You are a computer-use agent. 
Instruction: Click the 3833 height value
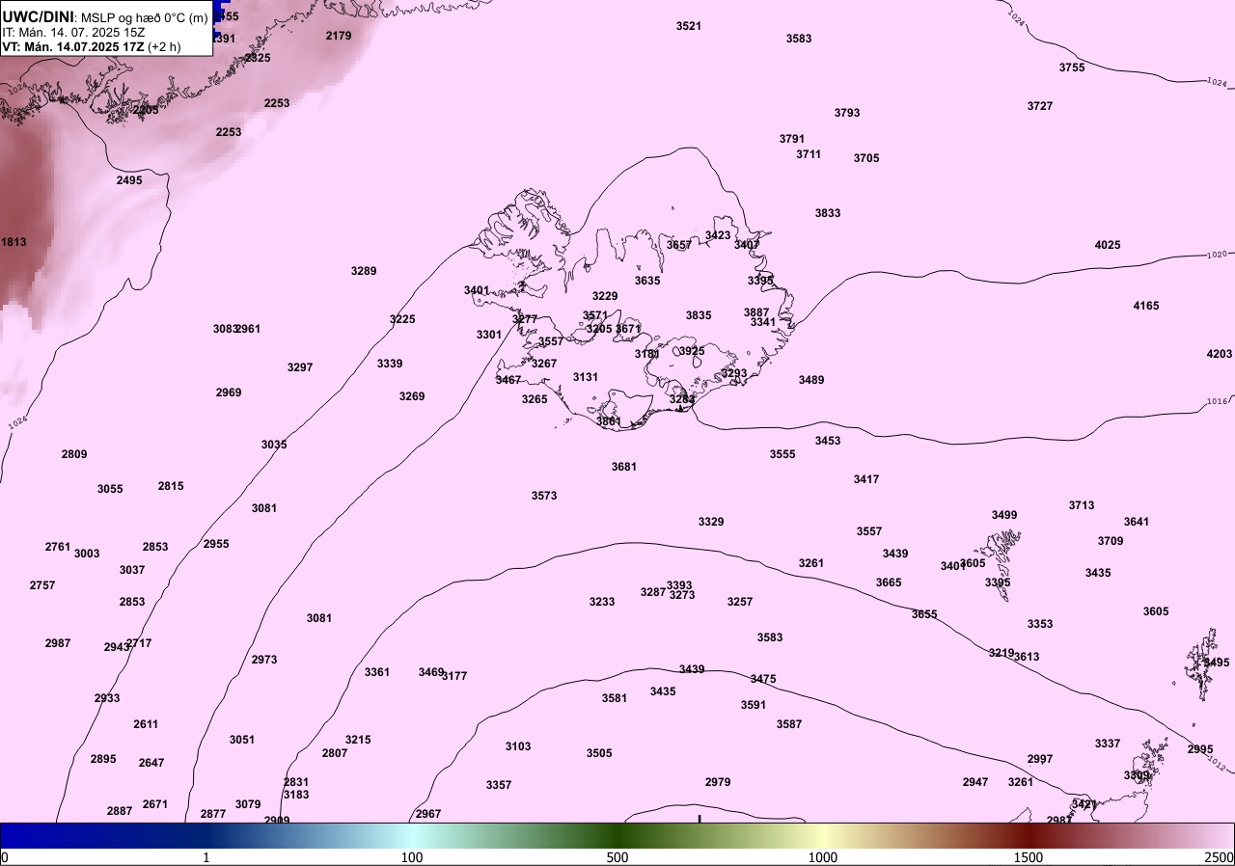[828, 213]
